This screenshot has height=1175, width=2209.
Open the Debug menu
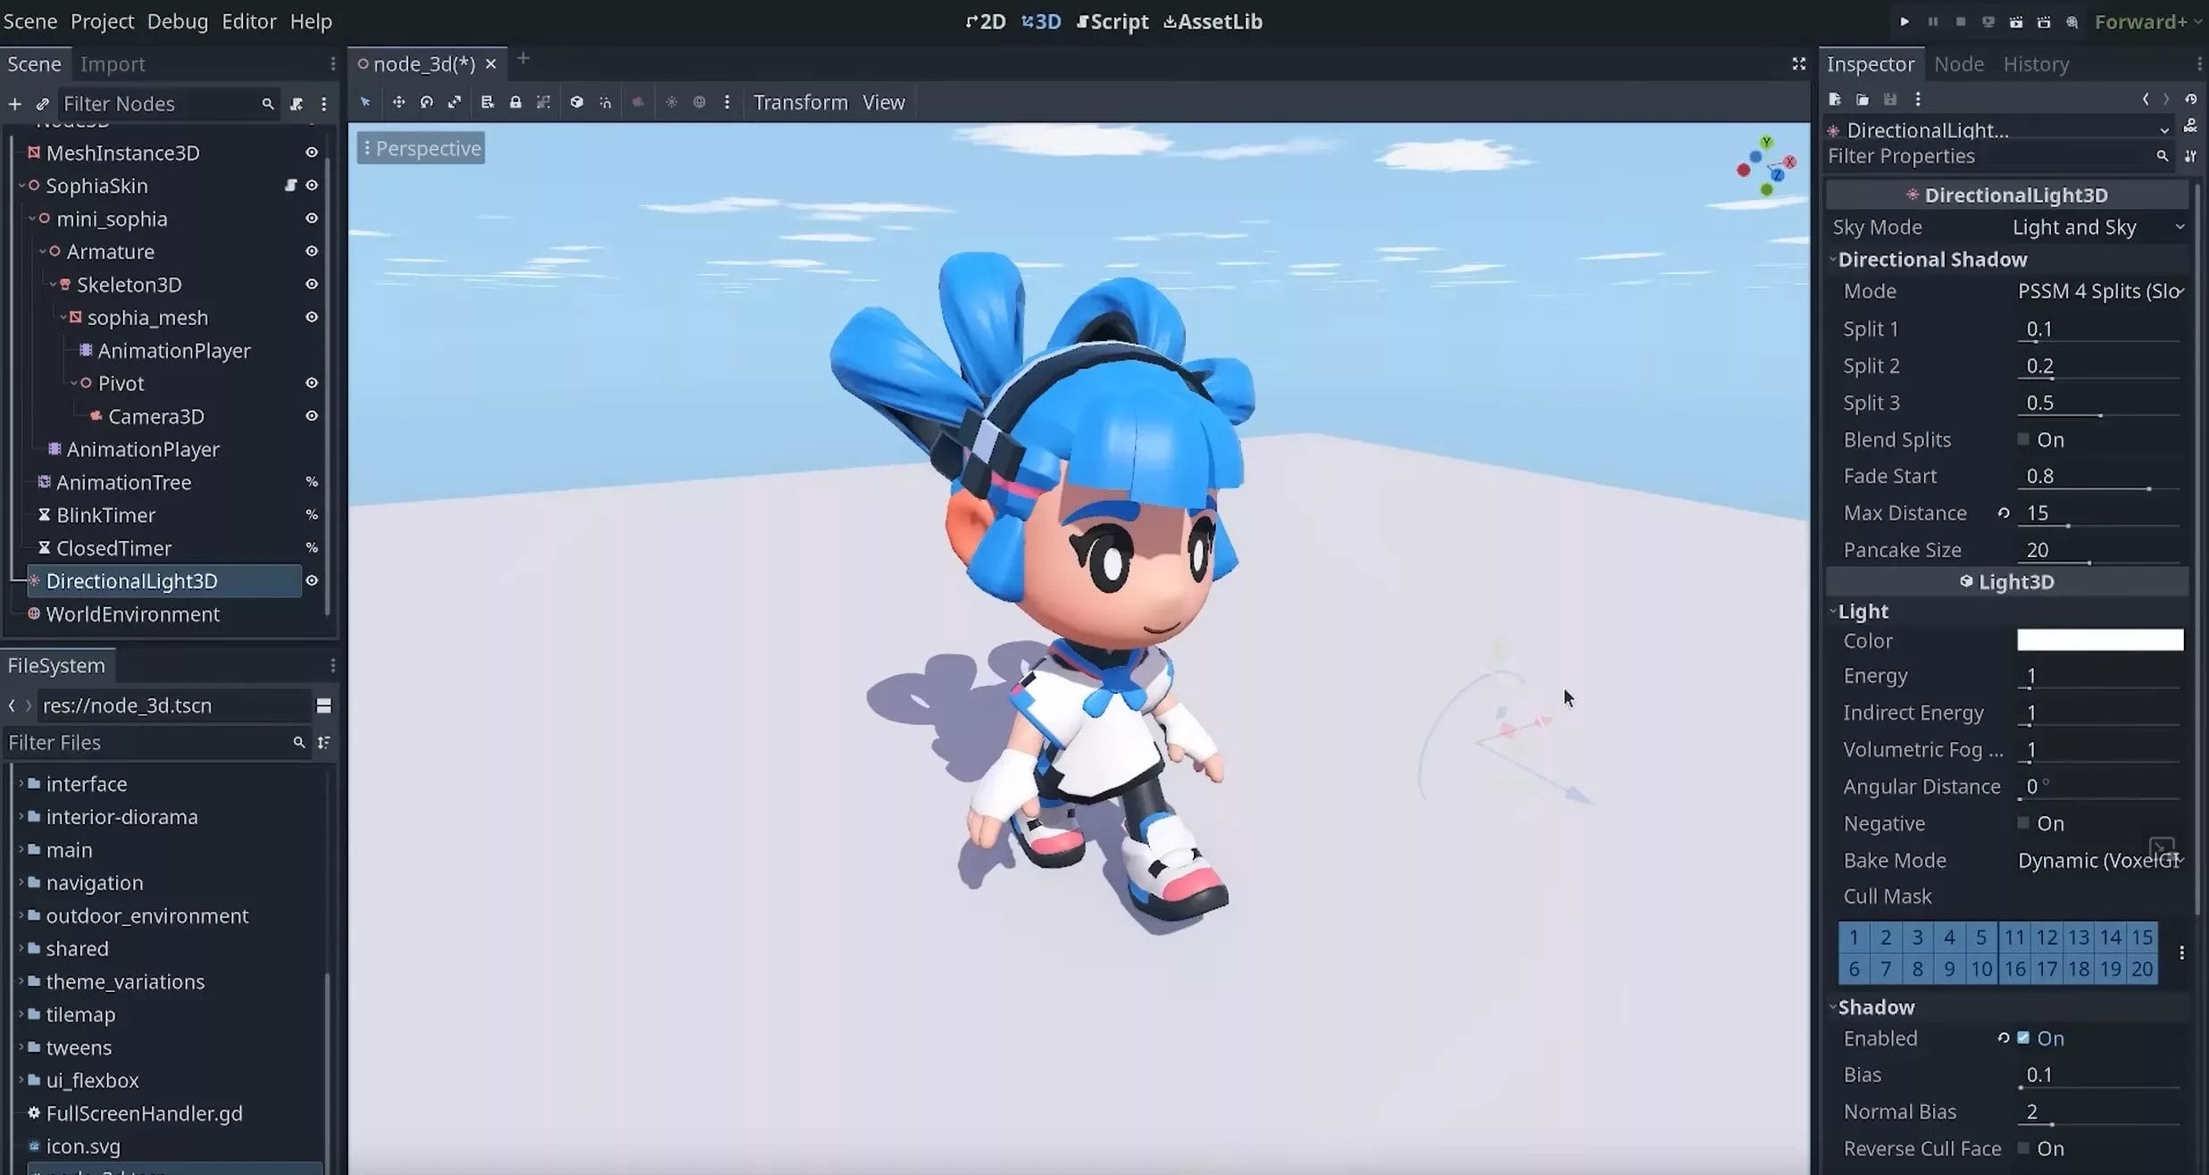click(178, 21)
